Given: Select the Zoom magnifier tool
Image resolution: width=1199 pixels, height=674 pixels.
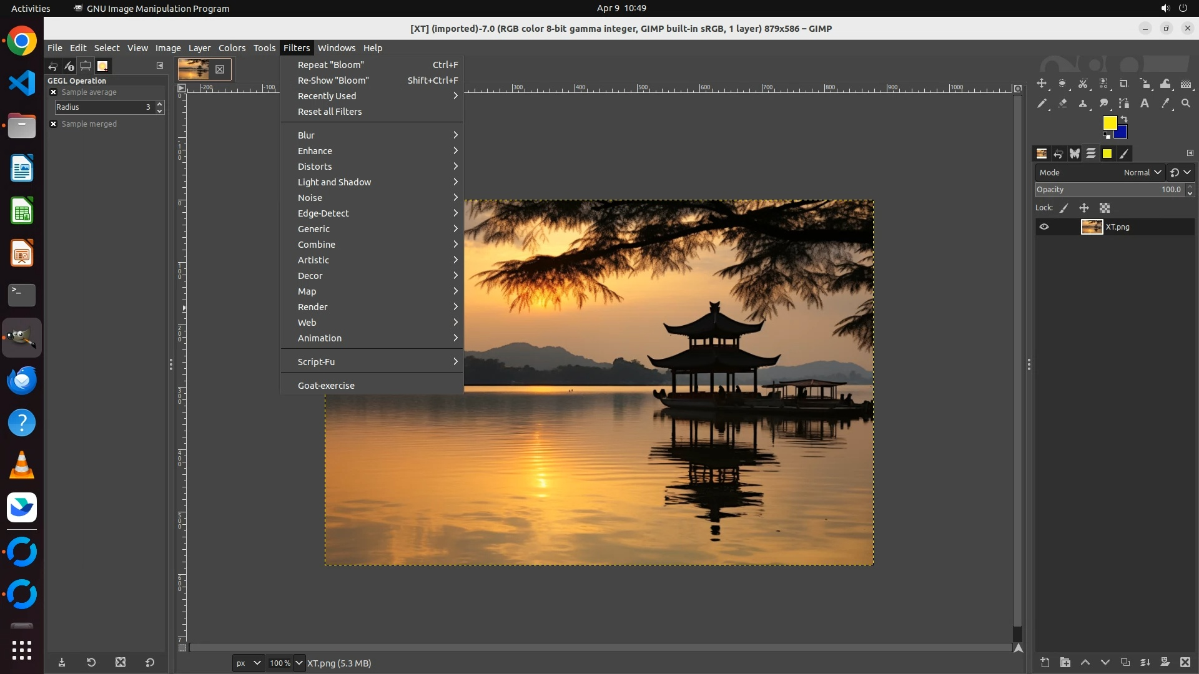Looking at the screenshot, I should 1186,104.
